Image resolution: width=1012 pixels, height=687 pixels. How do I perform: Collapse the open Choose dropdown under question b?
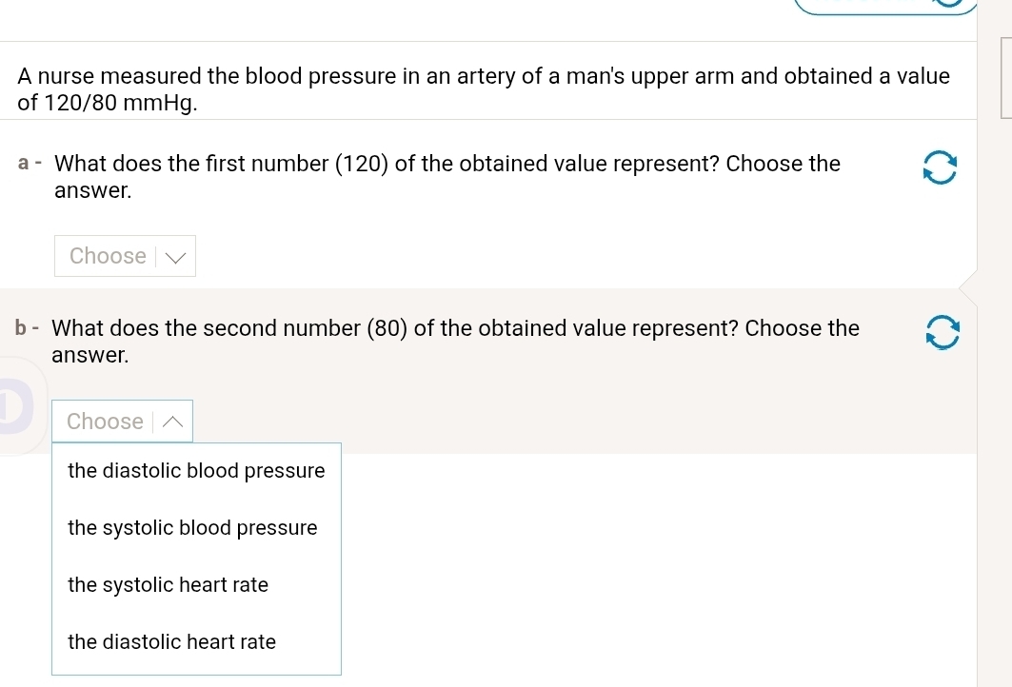122,422
